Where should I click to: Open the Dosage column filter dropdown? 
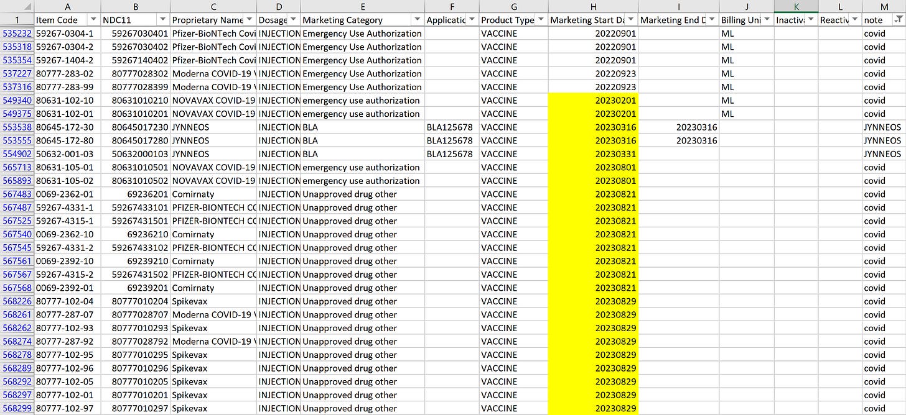coord(293,20)
